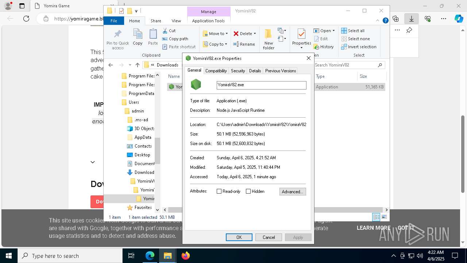Click the Explorer back arrow
Screen dimensions: 467x263
(x=111, y=65)
